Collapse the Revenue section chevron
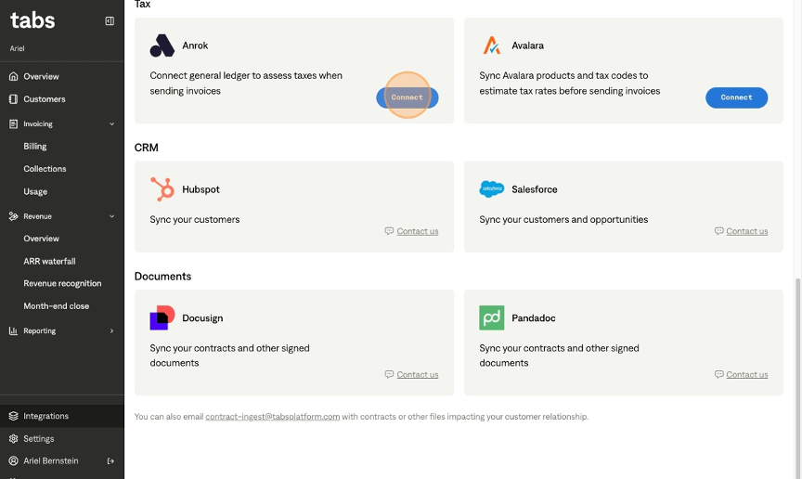802x479 pixels. (112, 216)
